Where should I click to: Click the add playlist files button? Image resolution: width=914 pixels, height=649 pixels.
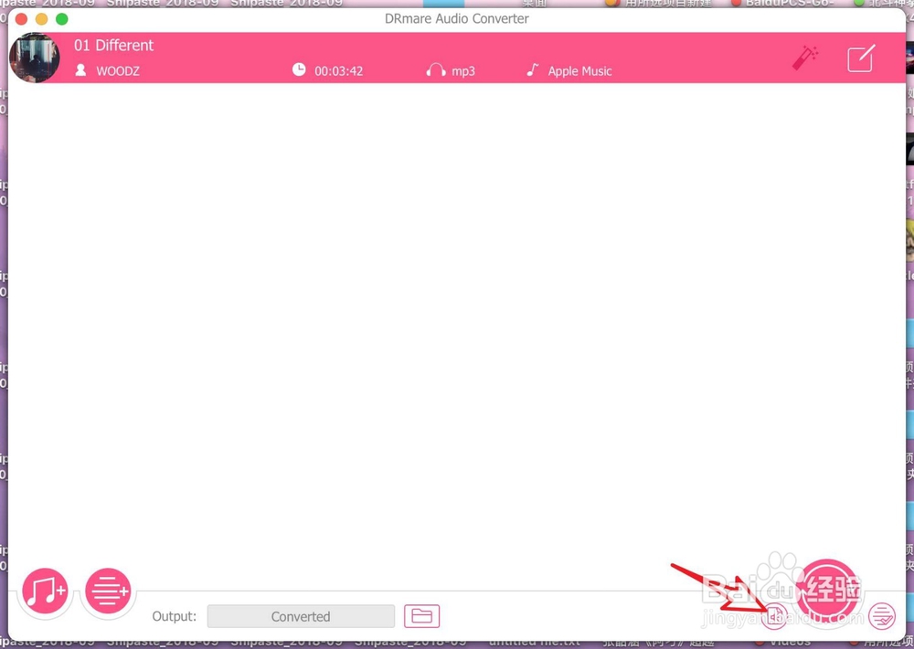click(x=108, y=591)
